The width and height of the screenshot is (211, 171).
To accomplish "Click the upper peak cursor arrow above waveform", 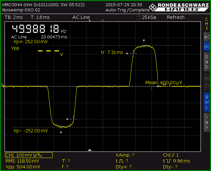I will pyautogui.click(x=144, y=40).
